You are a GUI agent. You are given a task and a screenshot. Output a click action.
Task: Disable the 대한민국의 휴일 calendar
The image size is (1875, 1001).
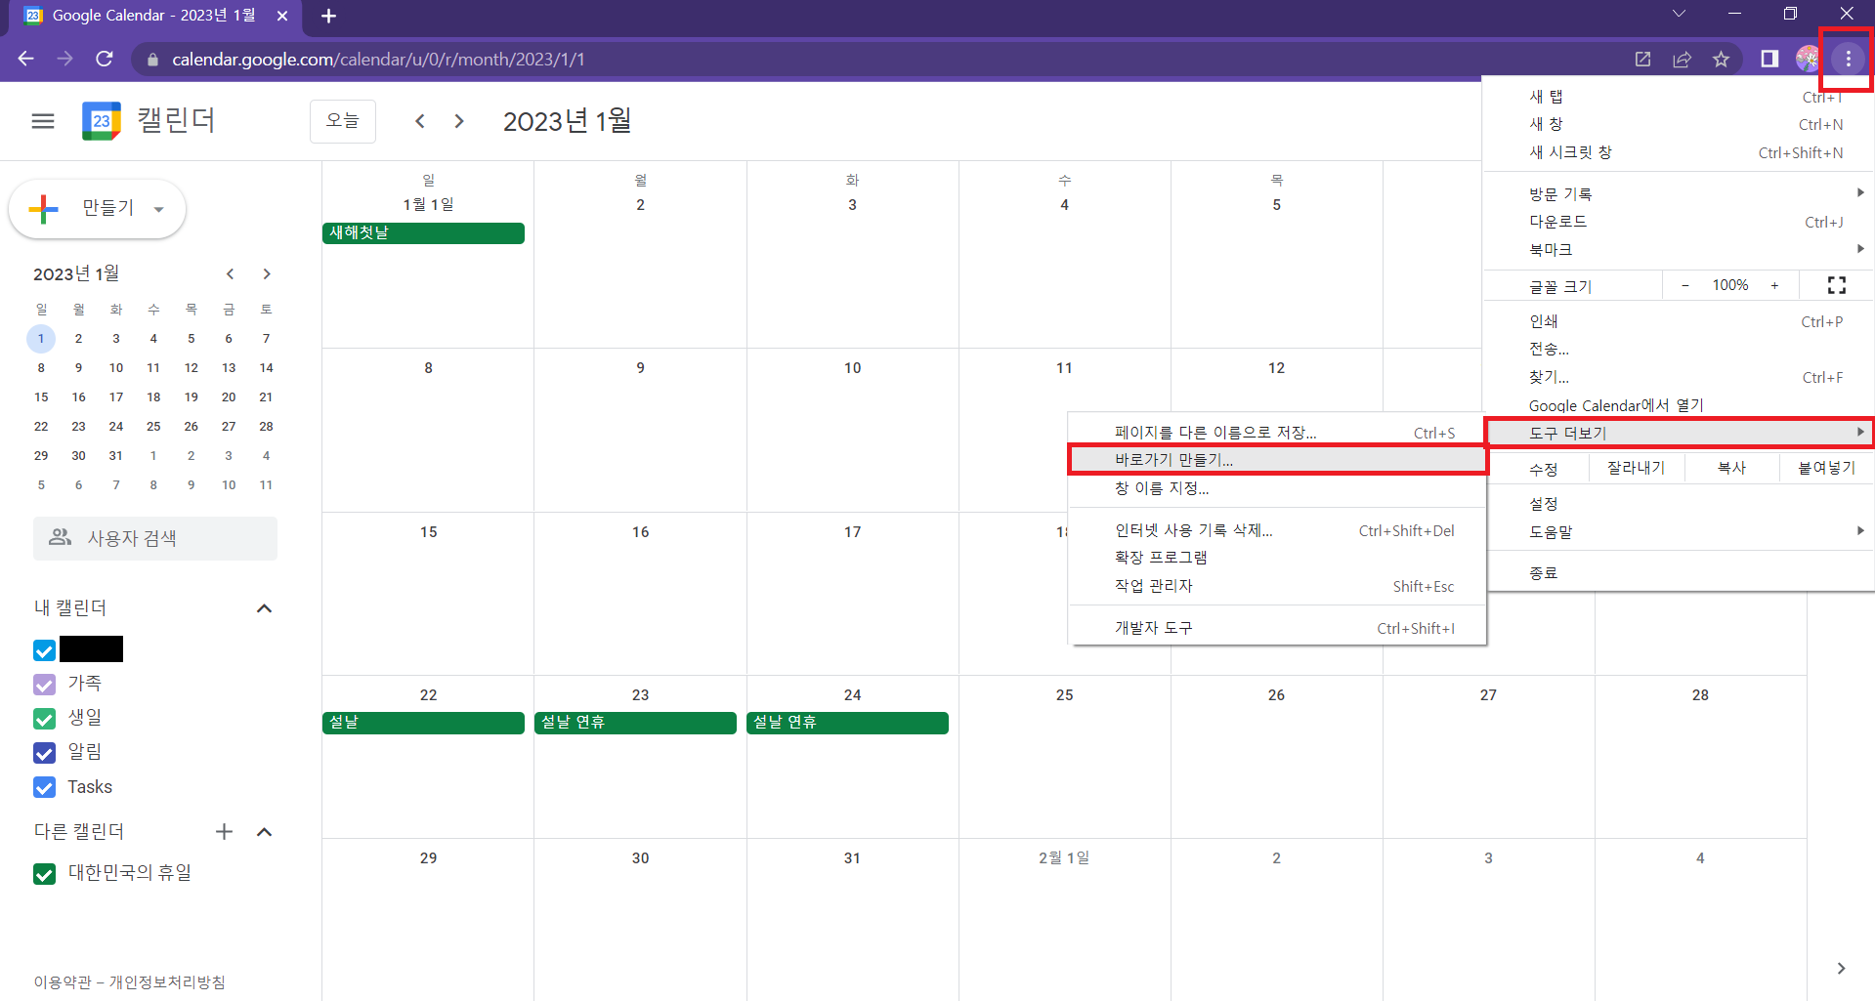[45, 873]
